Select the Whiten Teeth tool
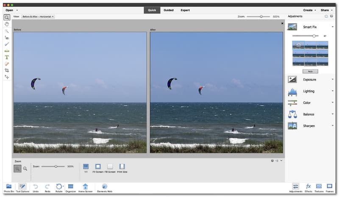This screenshot has height=197, width=339. click(x=7, y=44)
